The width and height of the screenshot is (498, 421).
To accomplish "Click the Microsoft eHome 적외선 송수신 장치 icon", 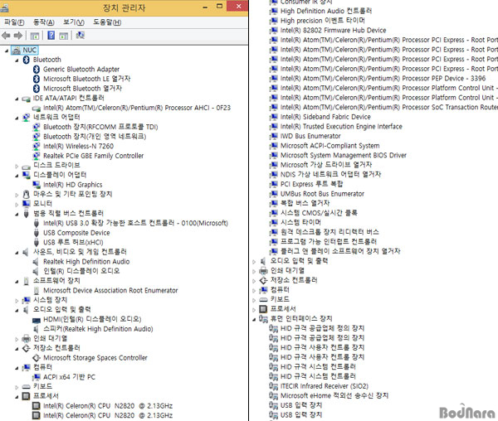I will tap(273, 395).
